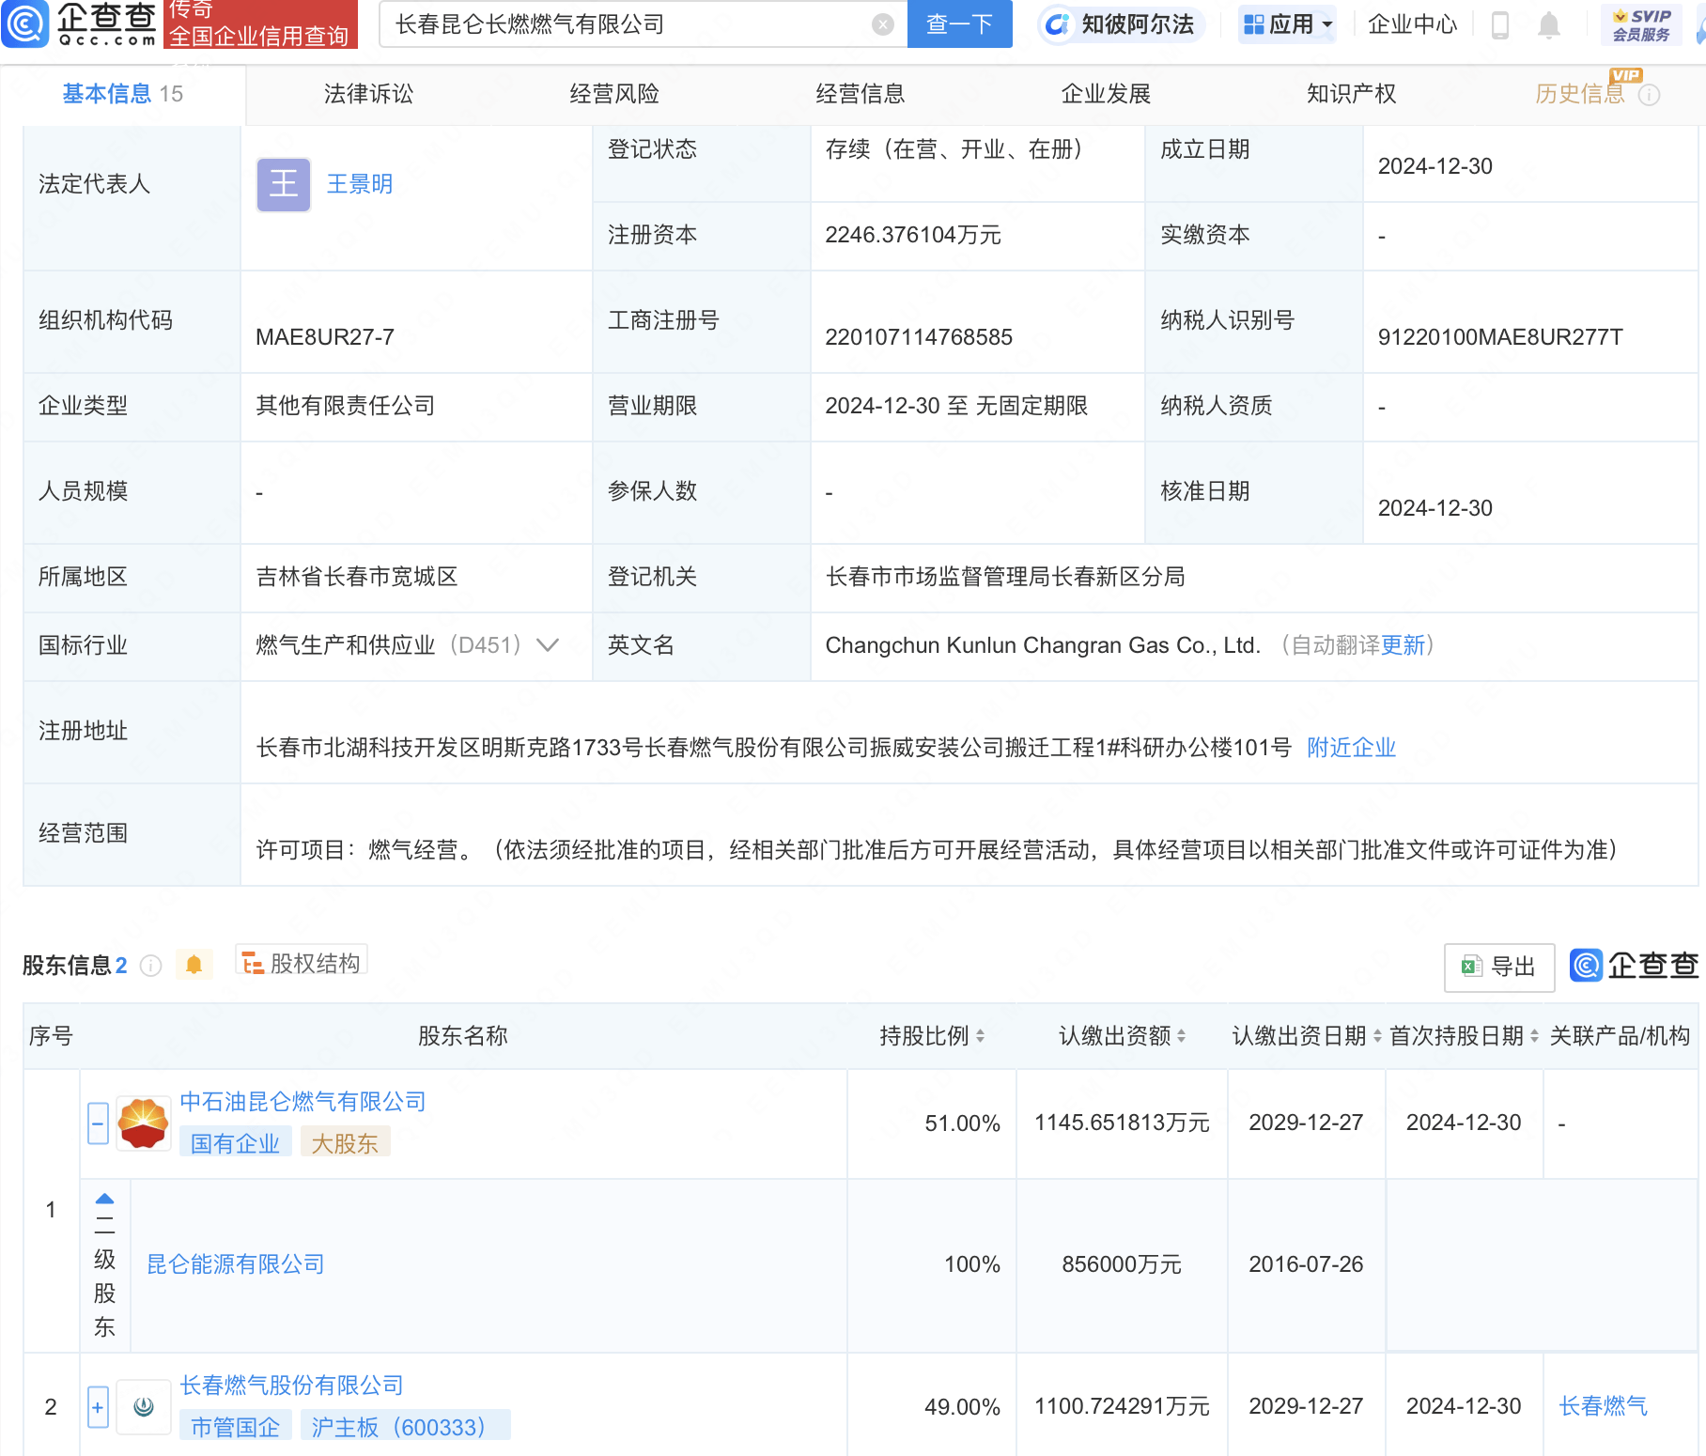Viewport: 1706px width, 1456px height.
Task: Click the 燃气生产和供应业 industry text
Action: click(x=346, y=645)
